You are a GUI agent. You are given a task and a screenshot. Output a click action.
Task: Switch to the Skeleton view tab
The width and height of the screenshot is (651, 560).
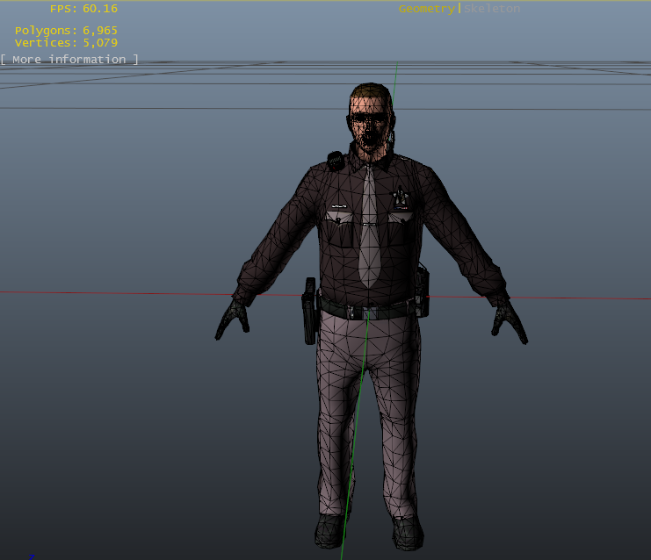click(492, 9)
